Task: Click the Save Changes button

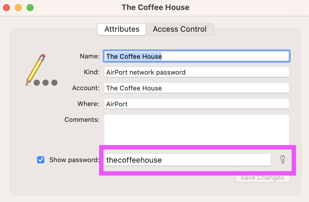Action: coord(262,177)
